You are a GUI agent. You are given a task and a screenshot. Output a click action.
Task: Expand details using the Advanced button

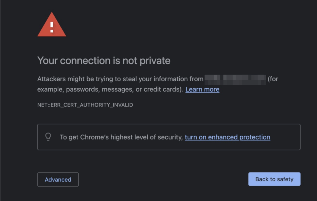coord(58,179)
